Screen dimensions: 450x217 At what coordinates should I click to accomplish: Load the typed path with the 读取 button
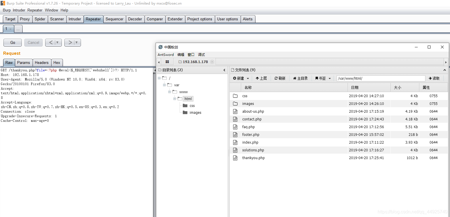(434, 78)
